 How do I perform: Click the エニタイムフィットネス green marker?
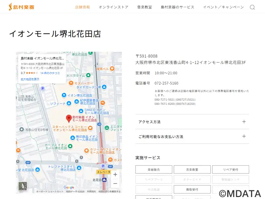click(107, 128)
